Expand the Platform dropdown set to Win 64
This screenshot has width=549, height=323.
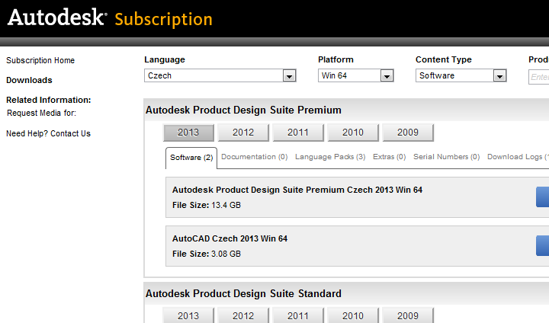(x=355, y=75)
